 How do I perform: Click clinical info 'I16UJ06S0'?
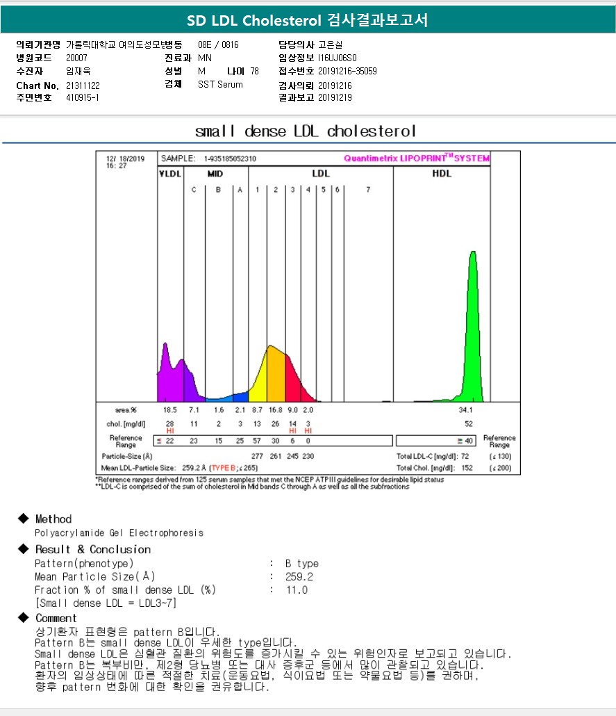338,58
